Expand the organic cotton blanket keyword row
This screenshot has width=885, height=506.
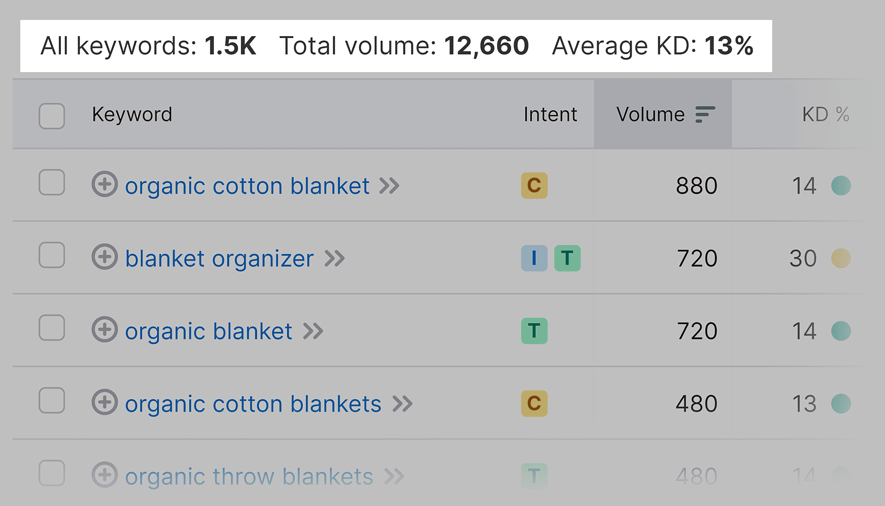coord(105,185)
